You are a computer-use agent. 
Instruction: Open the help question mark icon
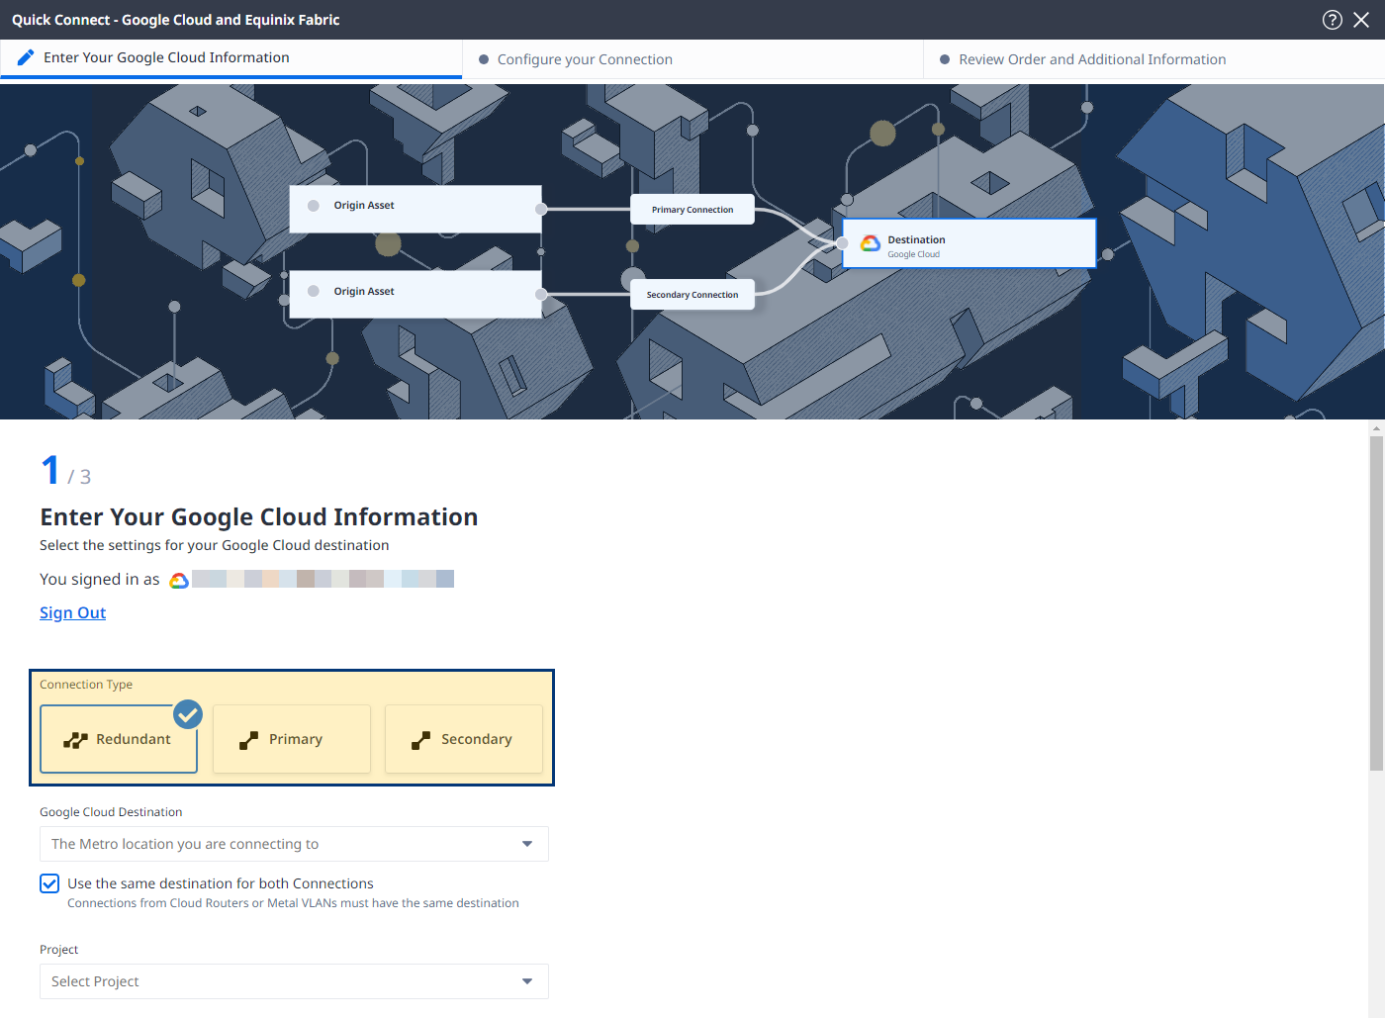[x=1333, y=20]
